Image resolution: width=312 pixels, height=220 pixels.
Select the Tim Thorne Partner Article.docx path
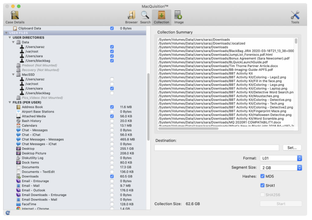[x=218, y=66]
